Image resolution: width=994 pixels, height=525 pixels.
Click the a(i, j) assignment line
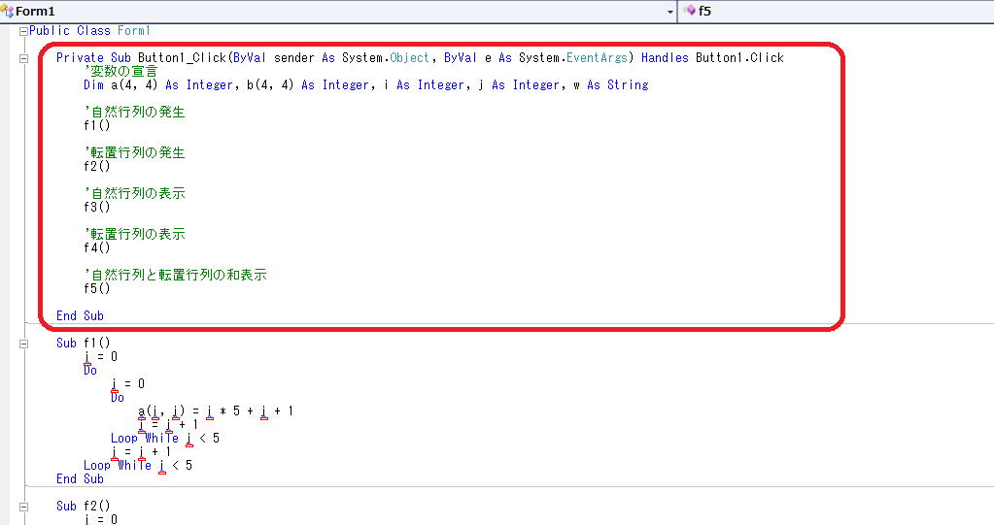tap(216, 411)
